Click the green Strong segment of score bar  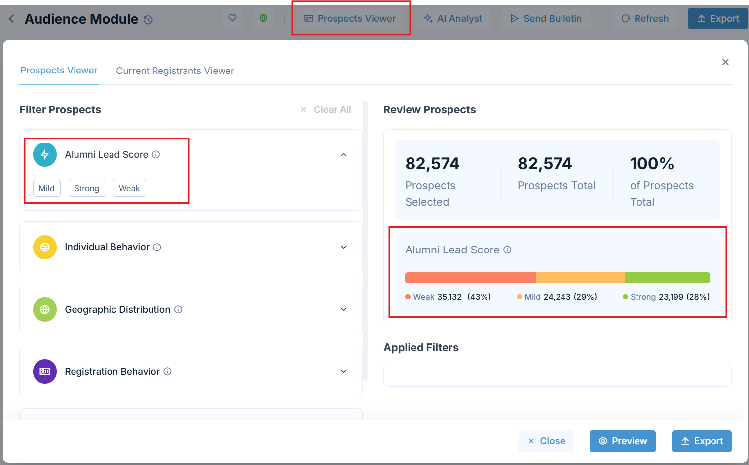click(667, 278)
